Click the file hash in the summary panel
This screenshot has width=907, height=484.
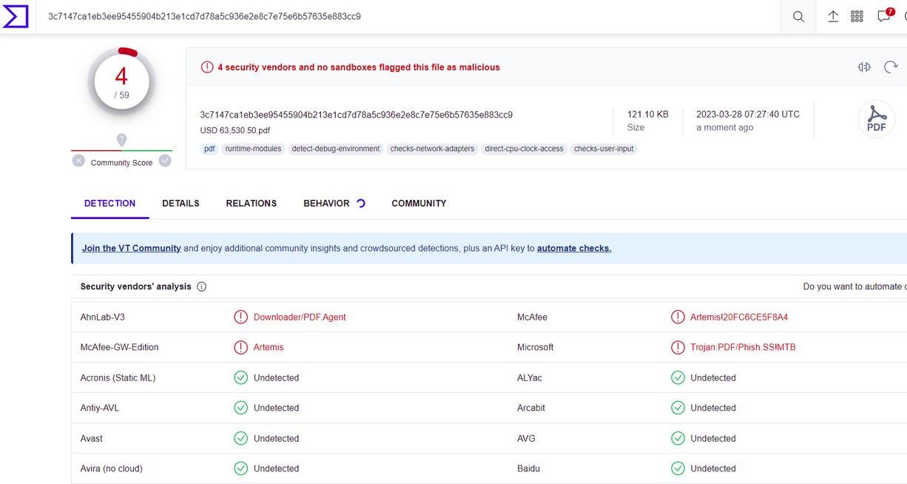[x=357, y=115]
